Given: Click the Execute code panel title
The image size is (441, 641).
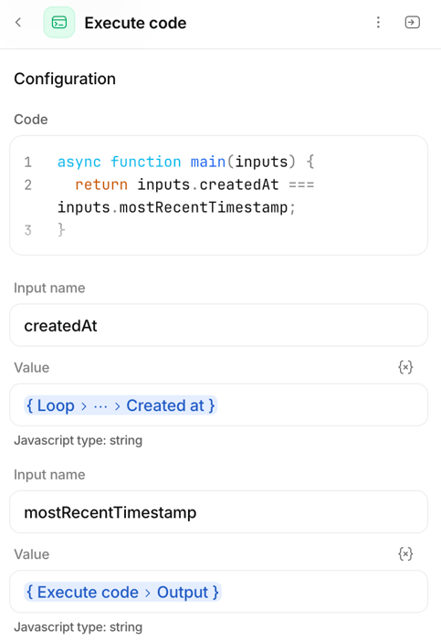Looking at the screenshot, I should click(x=135, y=23).
